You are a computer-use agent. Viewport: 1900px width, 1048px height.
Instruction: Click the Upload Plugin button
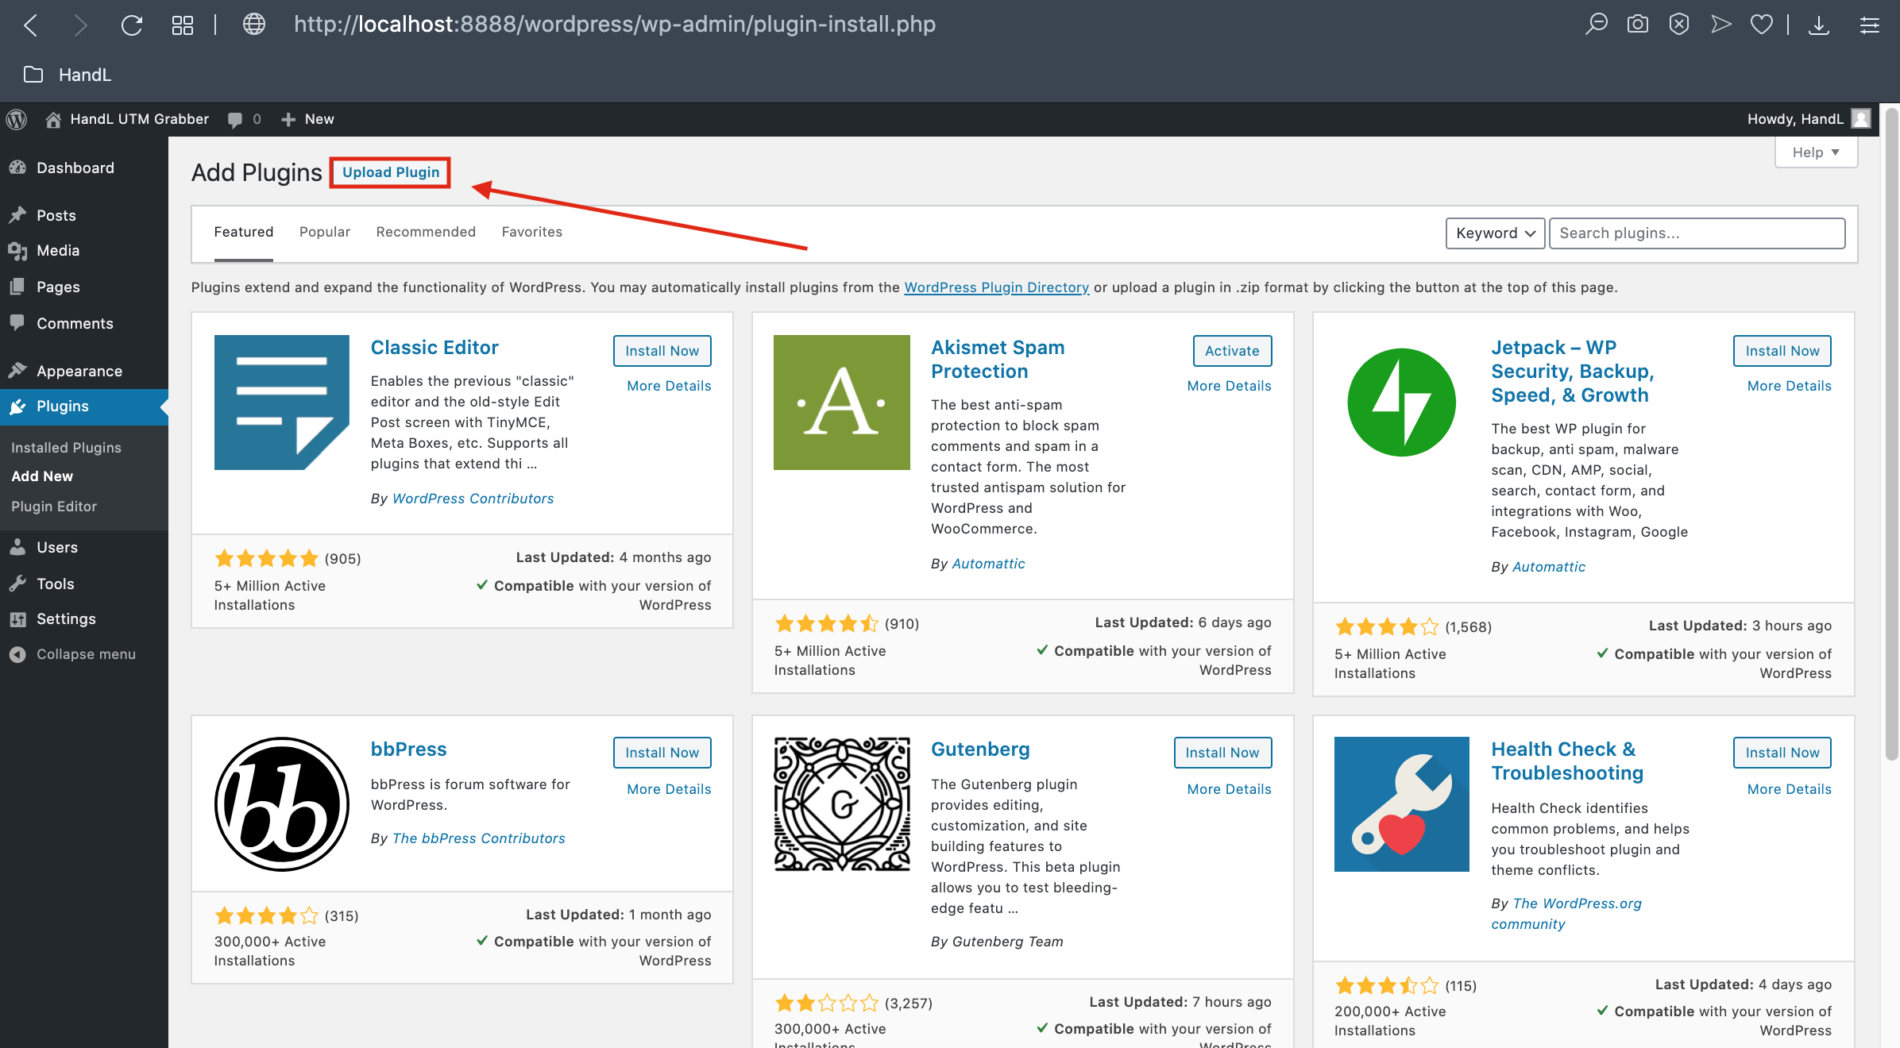(x=390, y=172)
